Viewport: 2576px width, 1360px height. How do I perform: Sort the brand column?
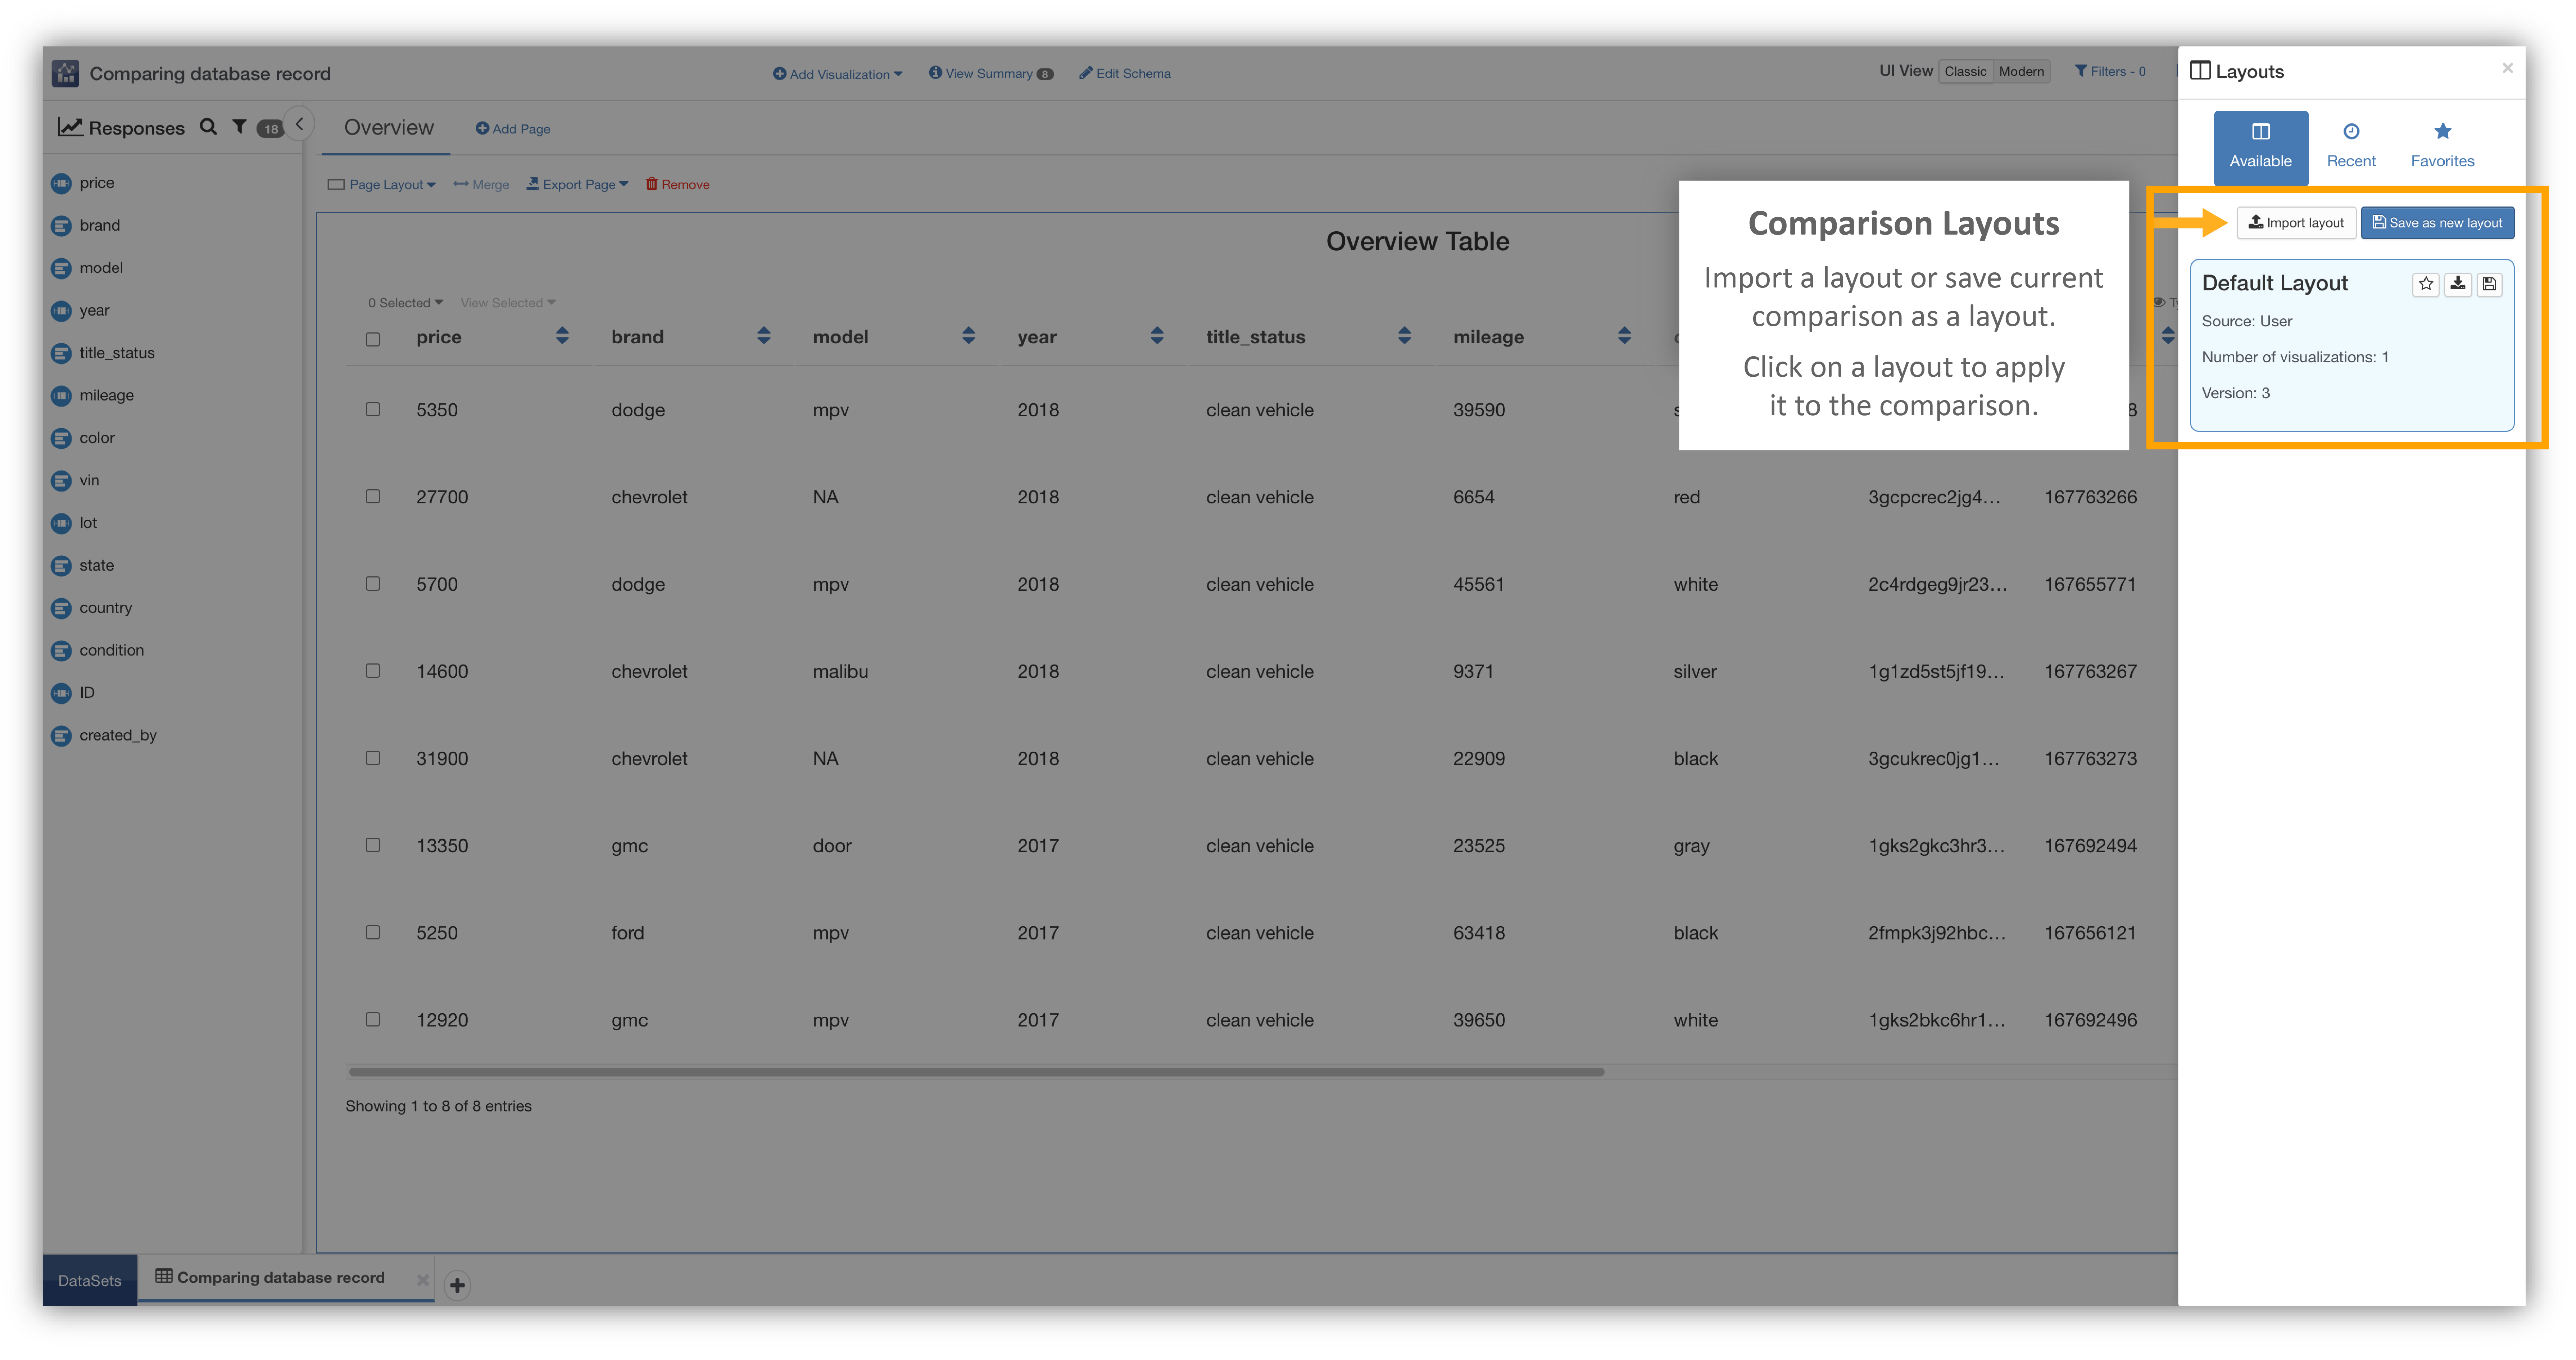pyautogui.click(x=764, y=336)
